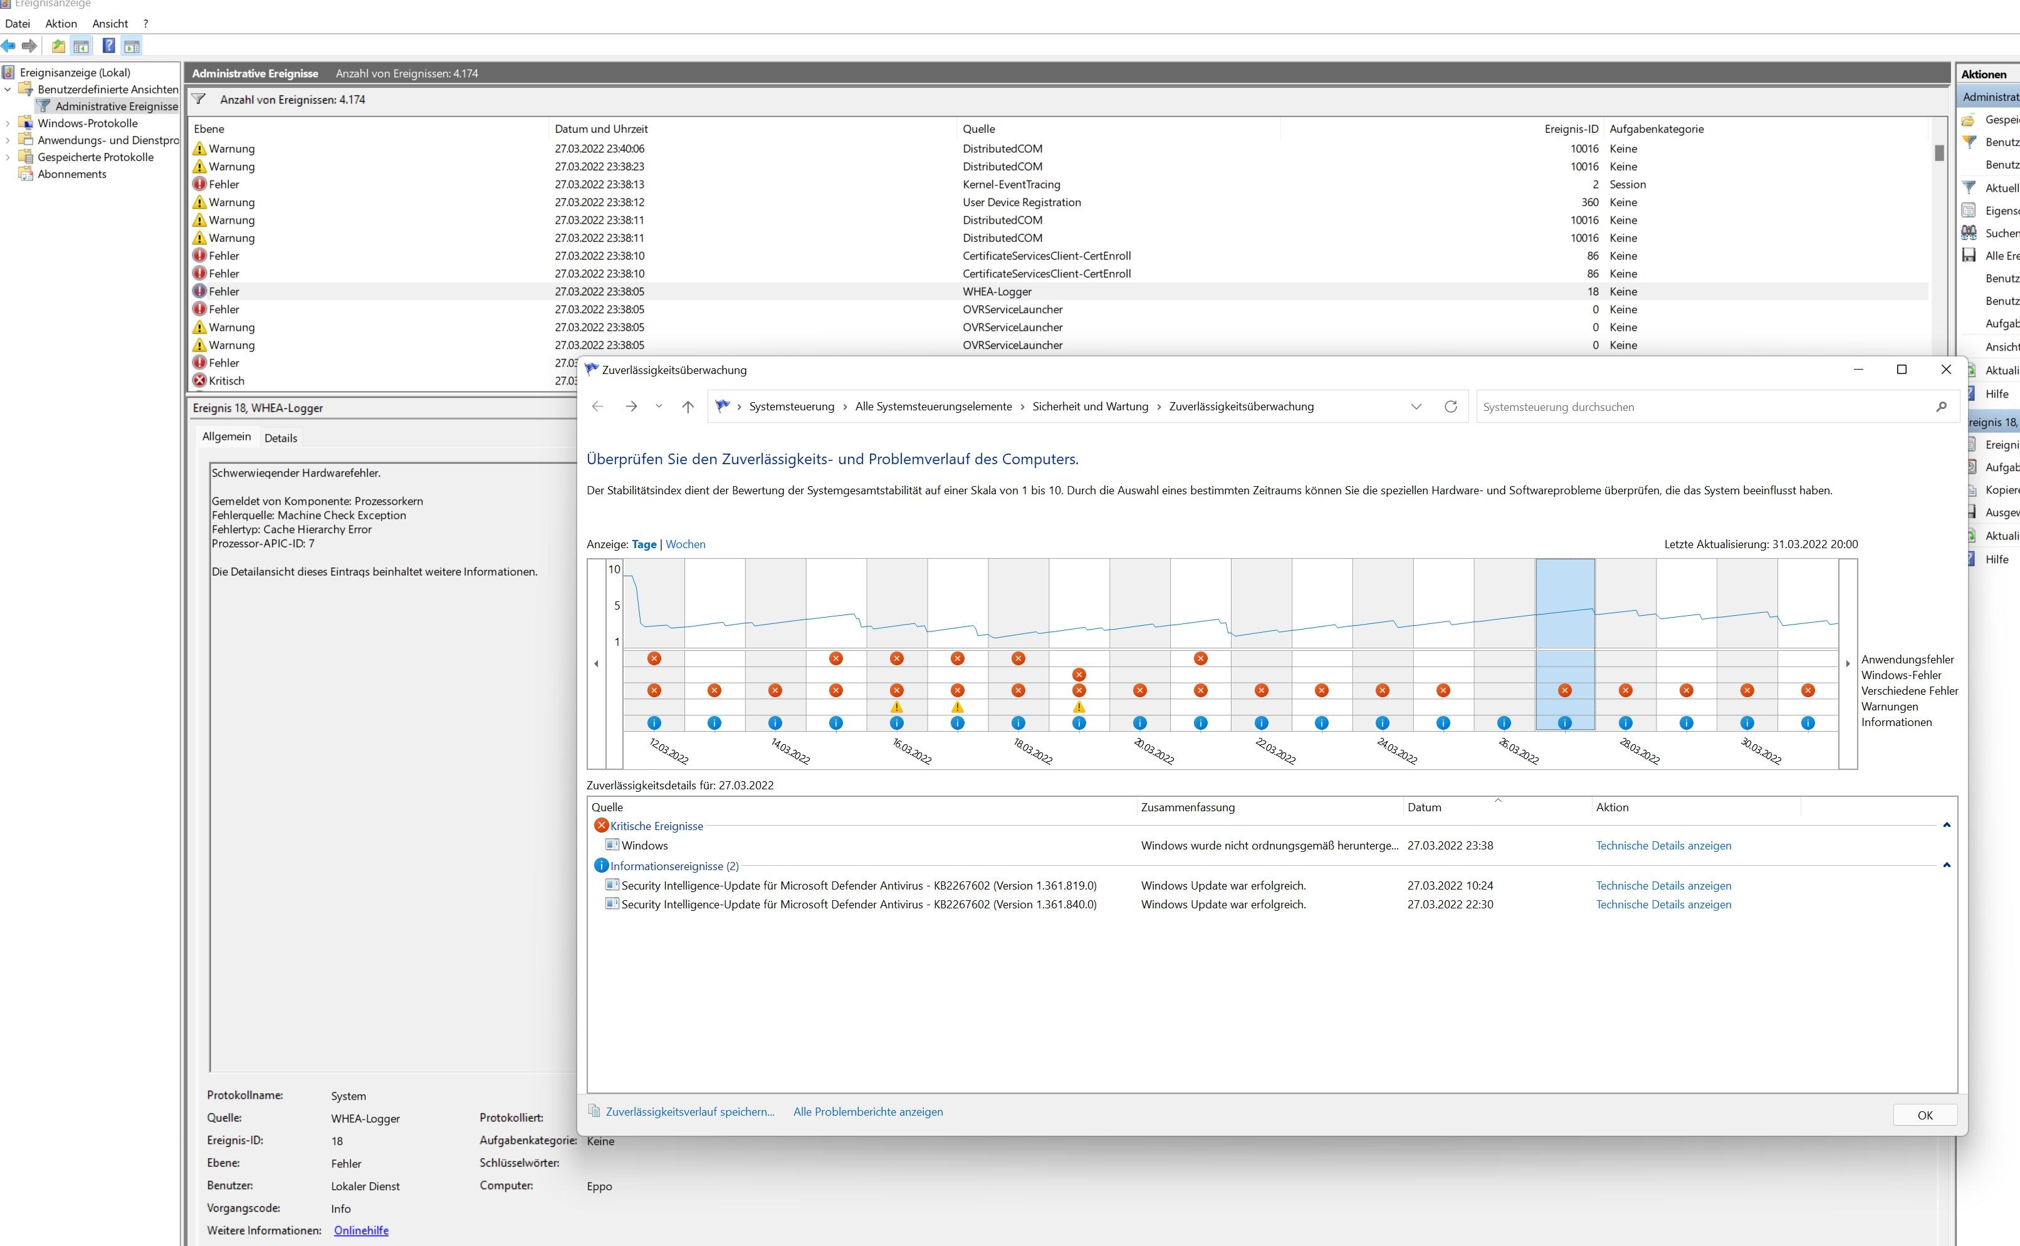
Task: Select the warning icon for 19.03.2022
Action: pos(1079,706)
